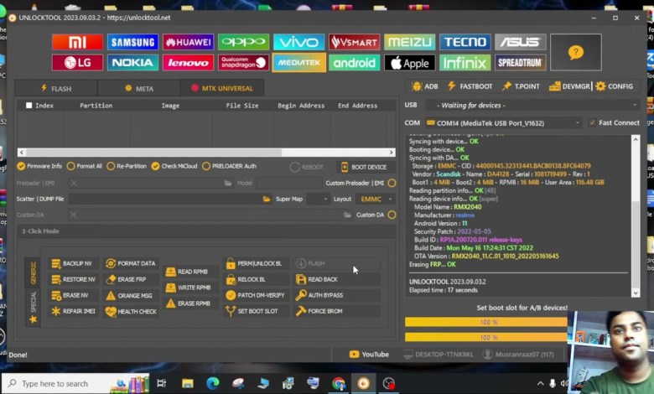Image resolution: width=654 pixels, height=394 pixels.
Task: Toggle Check MiCloud option
Action: click(174, 166)
